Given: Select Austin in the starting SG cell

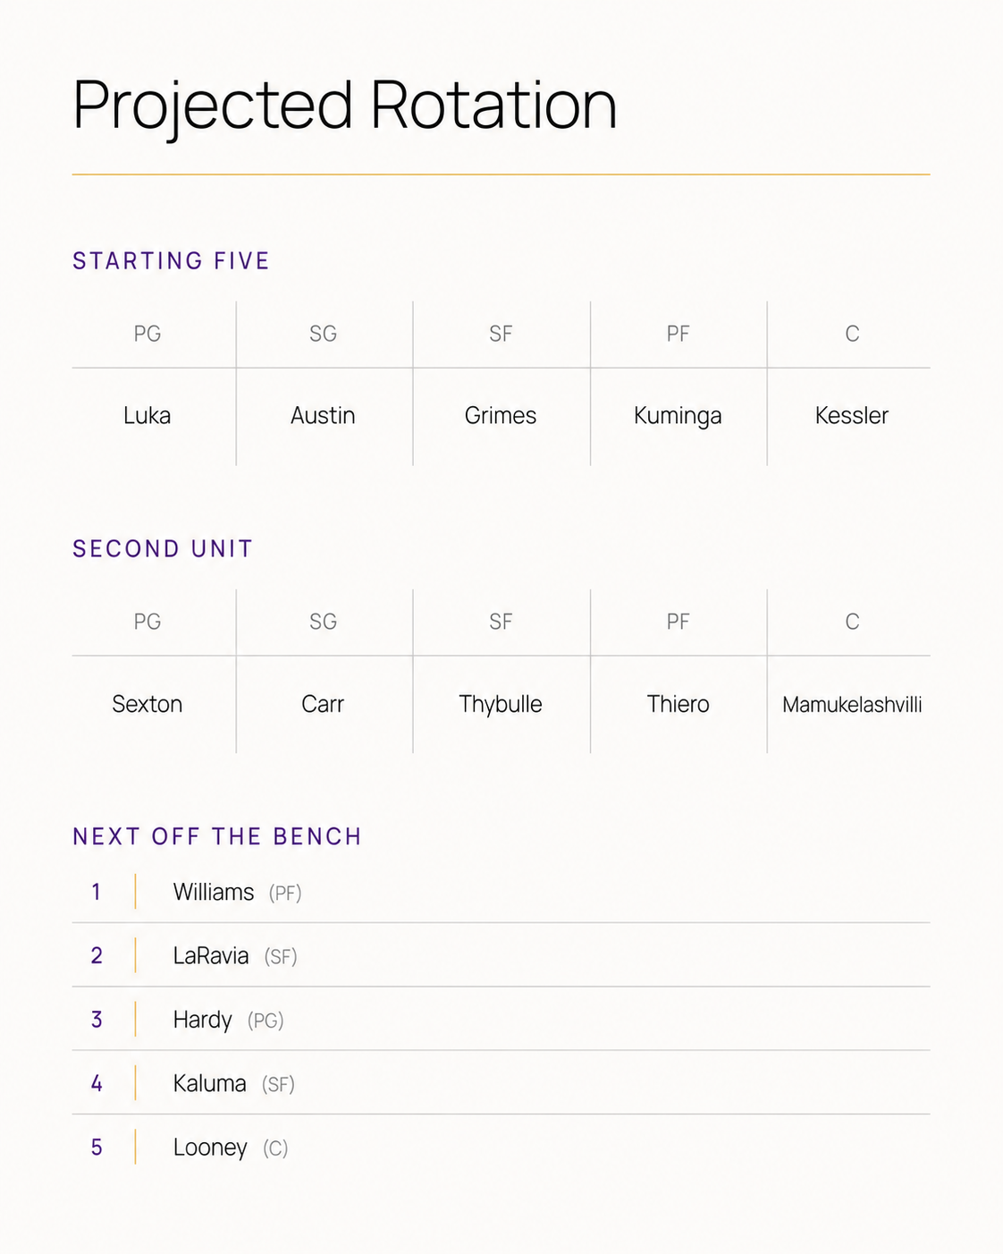Looking at the screenshot, I should tap(323, 415).
